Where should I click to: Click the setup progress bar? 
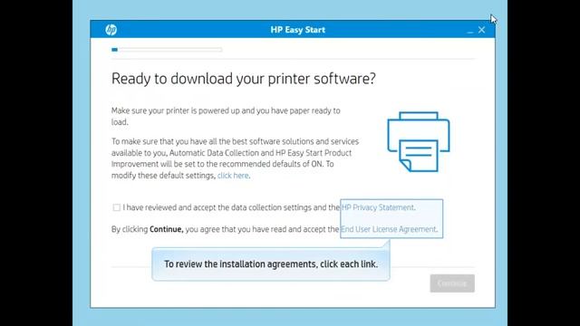point(167,50)
